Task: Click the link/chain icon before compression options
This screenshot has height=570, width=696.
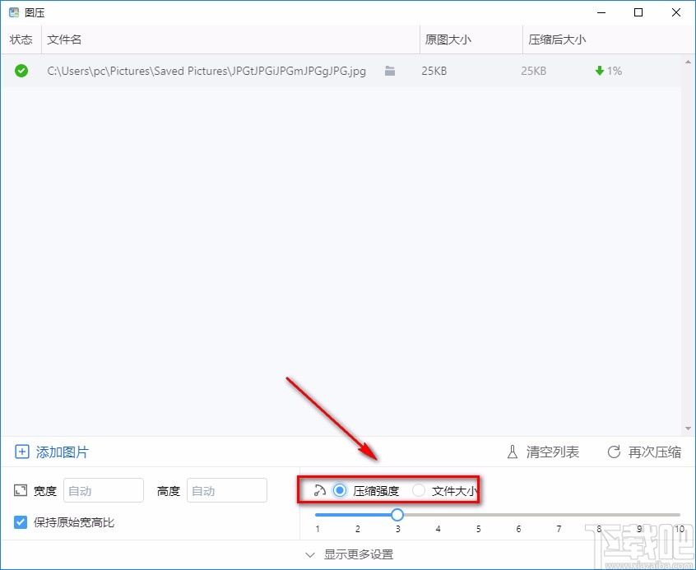Action: (319, 490)
